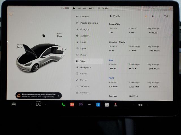The image size is (181, 135).
Task: Tap the Odometer 14,820 mi value
Action: (133, 96)
